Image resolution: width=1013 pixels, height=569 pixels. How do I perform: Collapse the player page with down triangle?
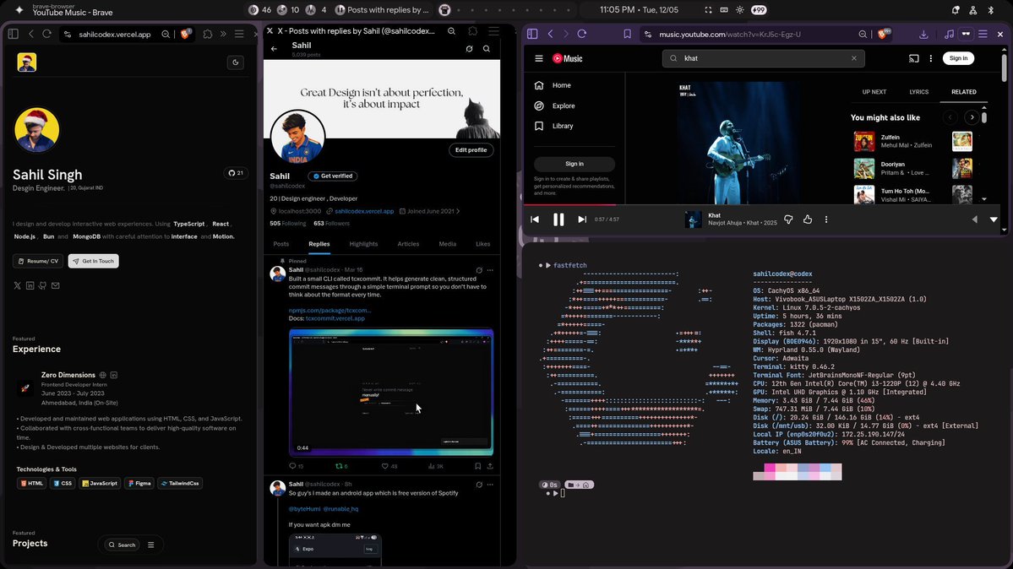point(994,219)
